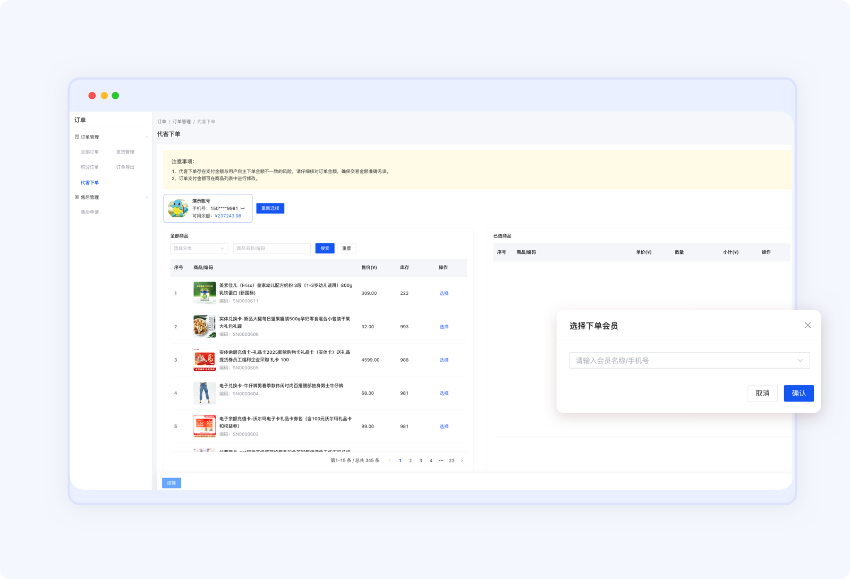Screen dimensions: 850x579
Task: Toggle phone number visibility eye icon
Action: coord(243,208)
